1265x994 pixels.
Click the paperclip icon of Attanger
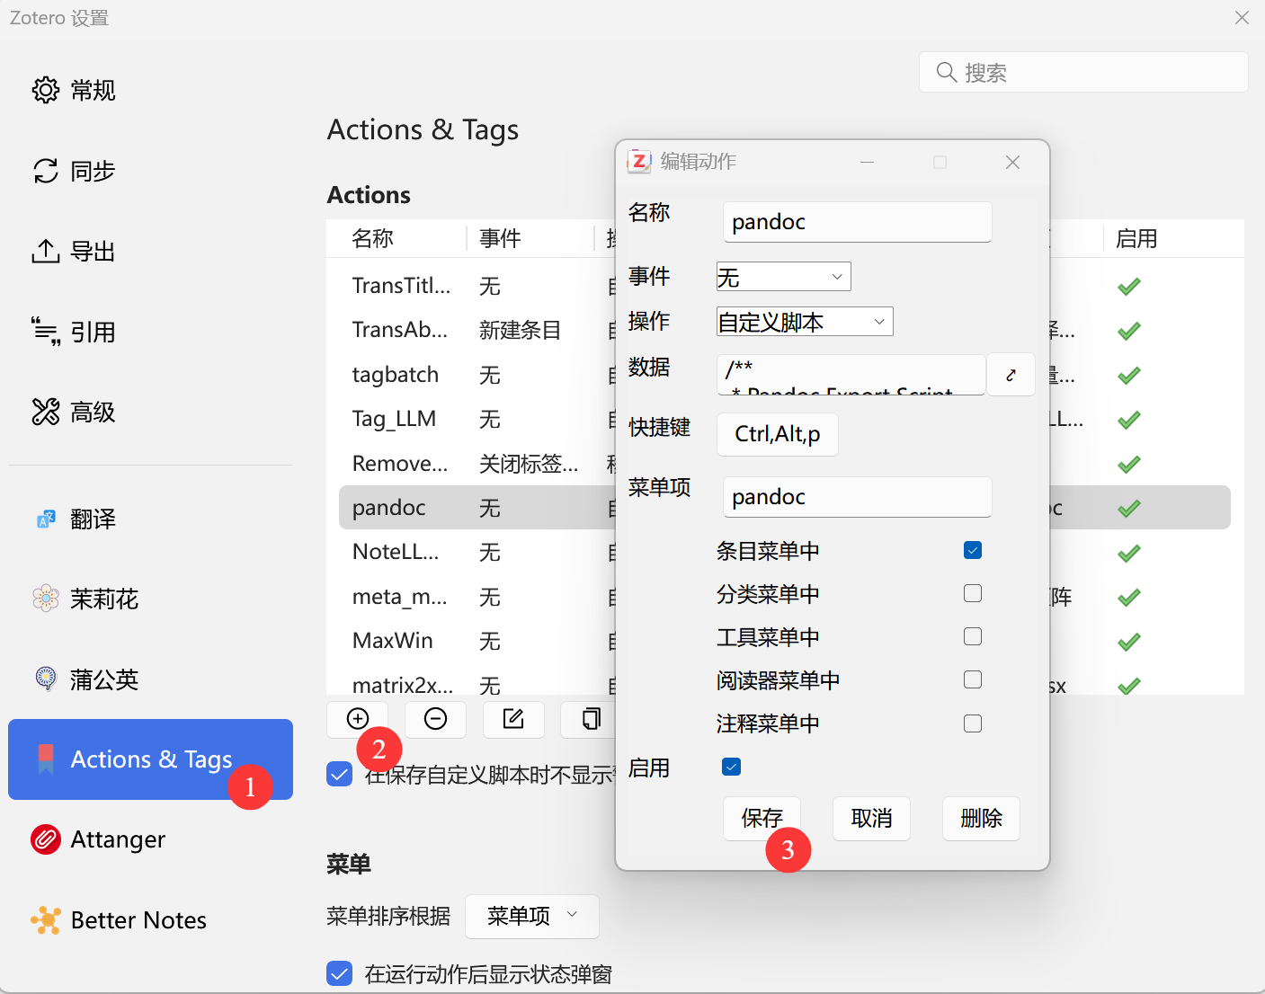coord(46,839)
